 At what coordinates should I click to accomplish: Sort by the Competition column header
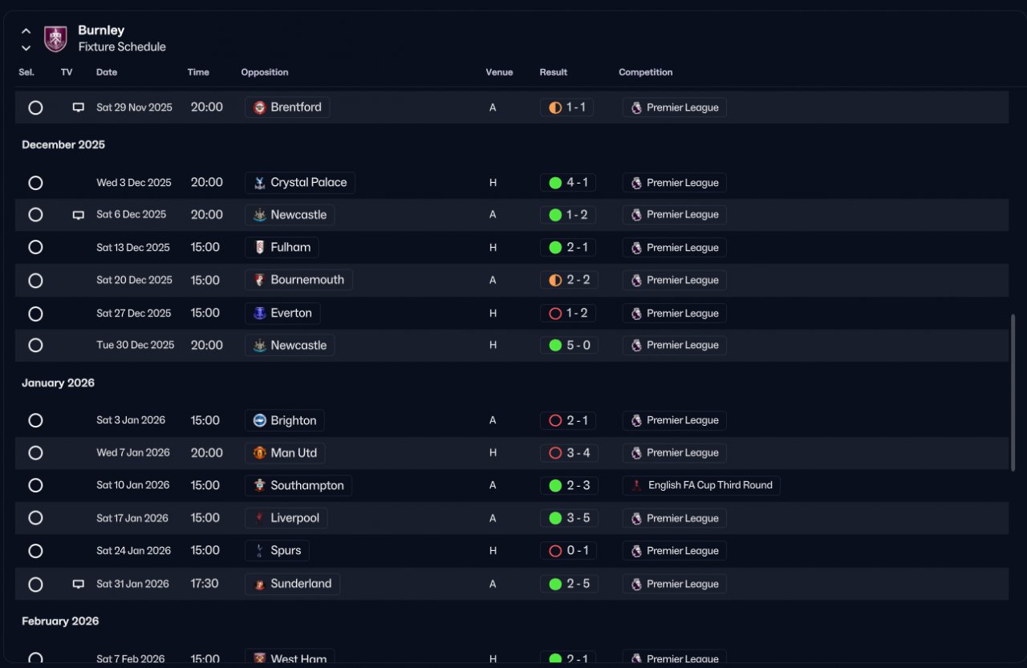(x=646, y=72)
